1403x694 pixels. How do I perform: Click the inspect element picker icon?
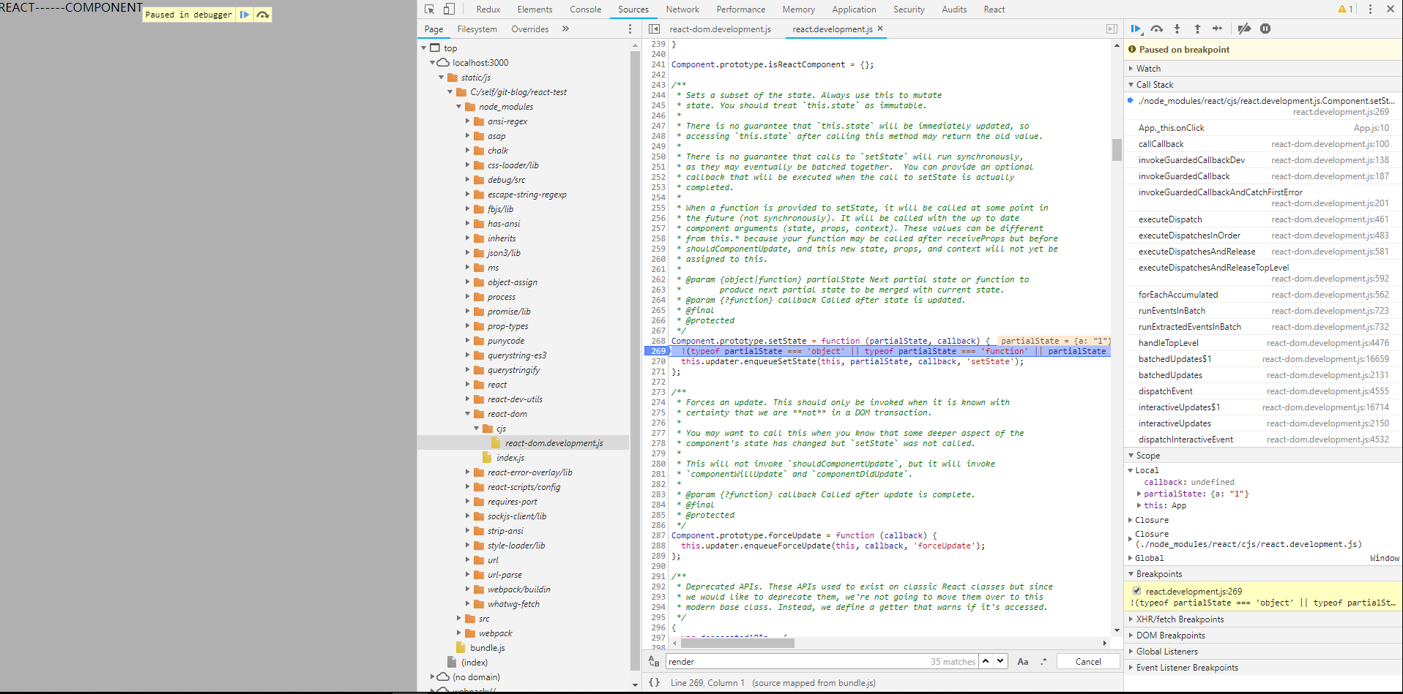click(x=430, y=10)
